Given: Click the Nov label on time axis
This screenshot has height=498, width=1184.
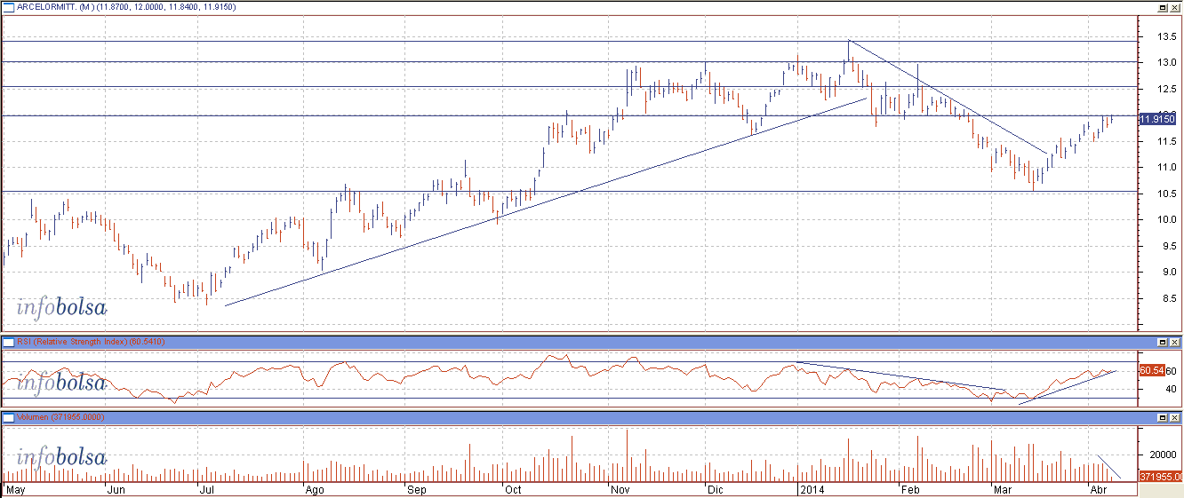Looking at the screenshot, I should pyautogui.click(x=619, y=489).
